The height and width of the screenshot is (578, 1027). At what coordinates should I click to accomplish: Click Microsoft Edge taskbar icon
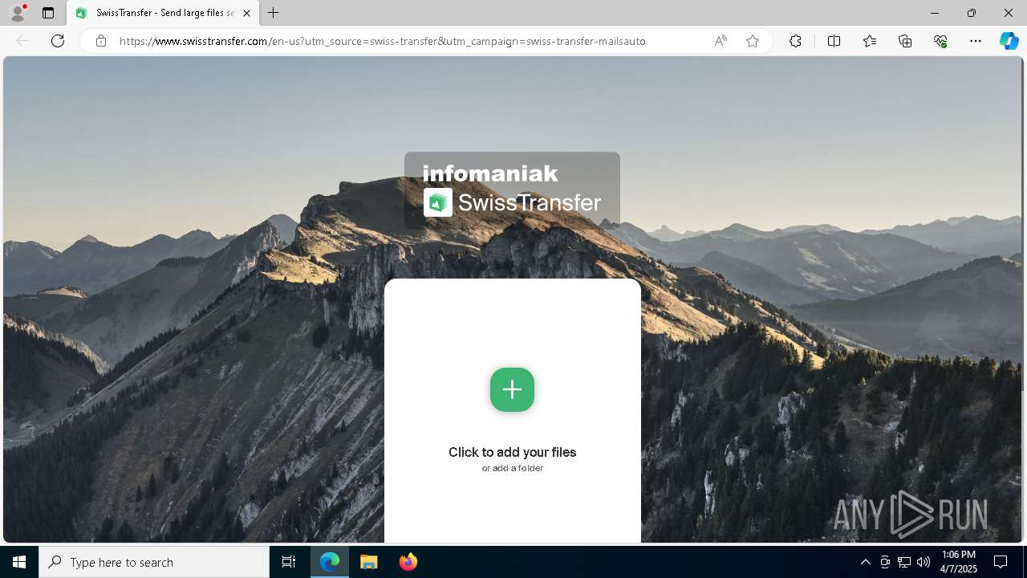(x=330, y=562)
